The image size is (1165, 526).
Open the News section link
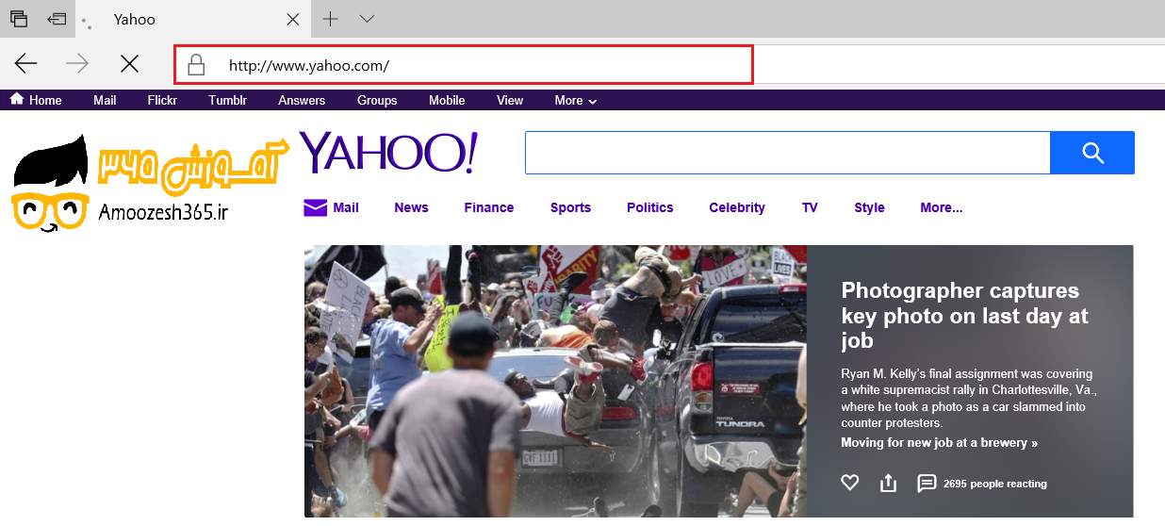[411, 207]
